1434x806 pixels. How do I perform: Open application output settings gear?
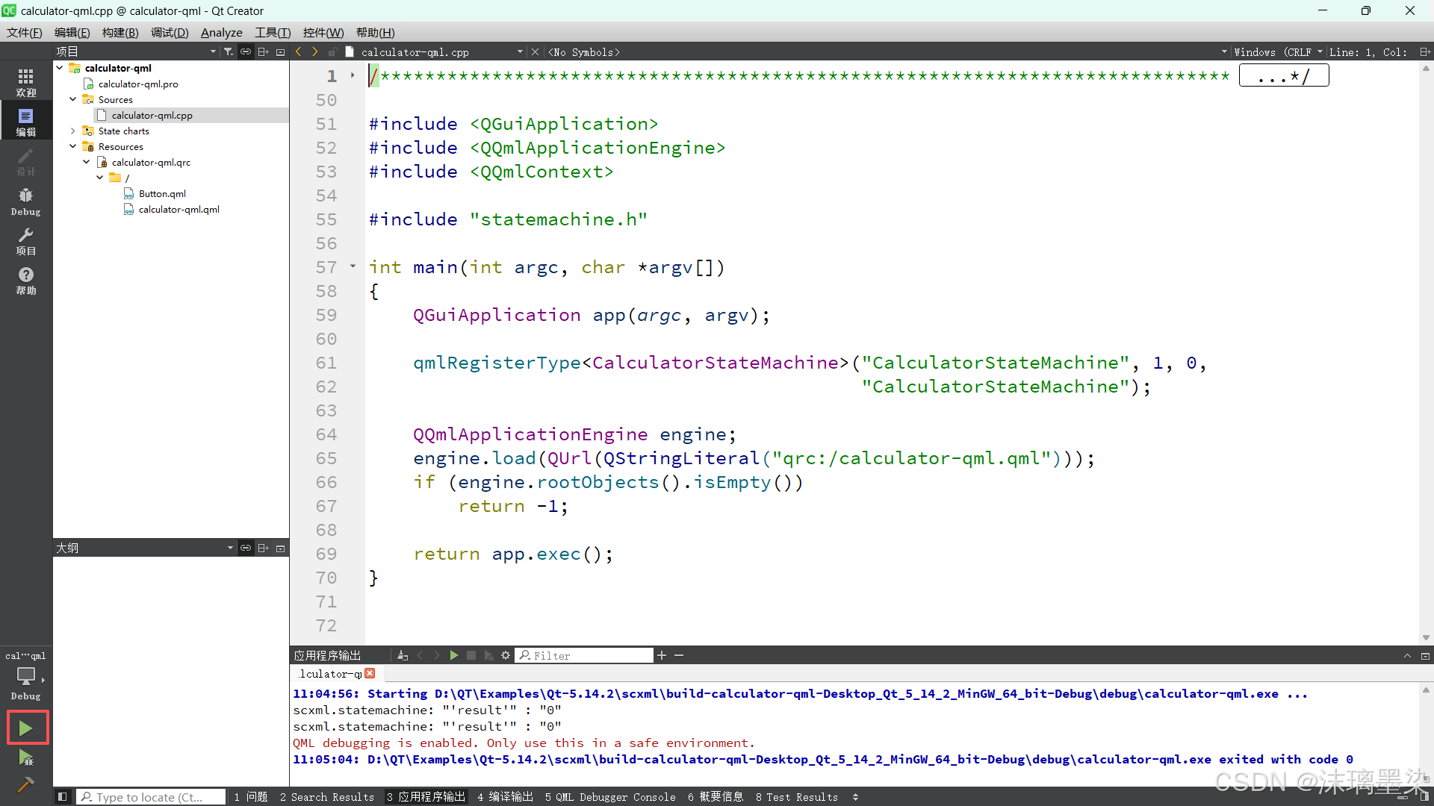click(506, 655)
